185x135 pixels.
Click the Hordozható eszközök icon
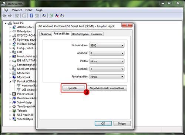(14, 56)
